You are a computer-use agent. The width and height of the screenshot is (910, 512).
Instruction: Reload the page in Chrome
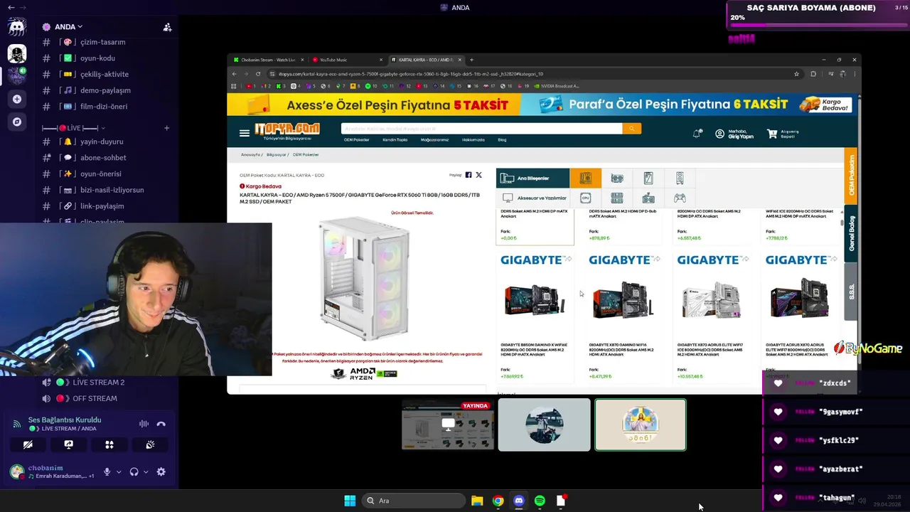click(x=259, y=74)
